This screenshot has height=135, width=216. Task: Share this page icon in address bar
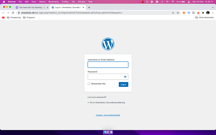[173, 13]
